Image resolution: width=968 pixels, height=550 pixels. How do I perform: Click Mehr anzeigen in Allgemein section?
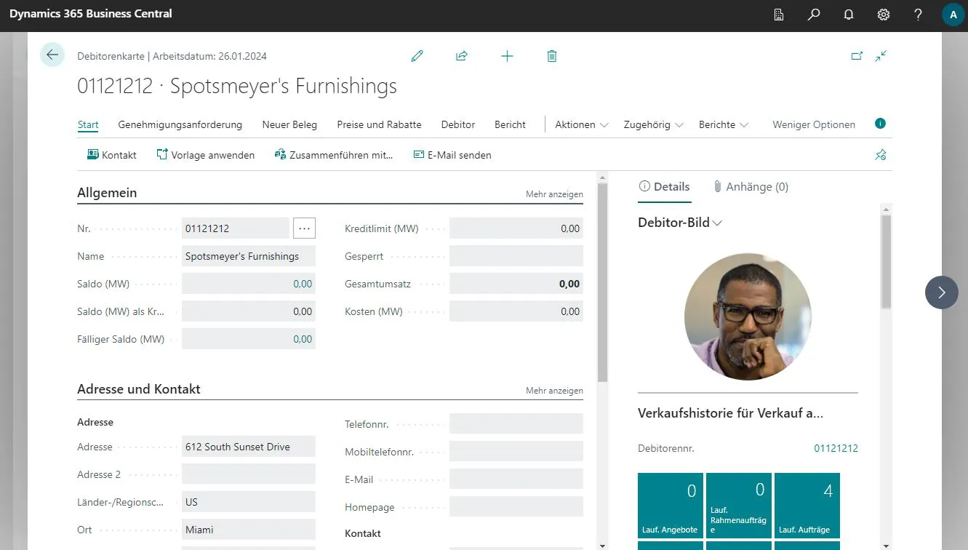click(x=554, y=194)
